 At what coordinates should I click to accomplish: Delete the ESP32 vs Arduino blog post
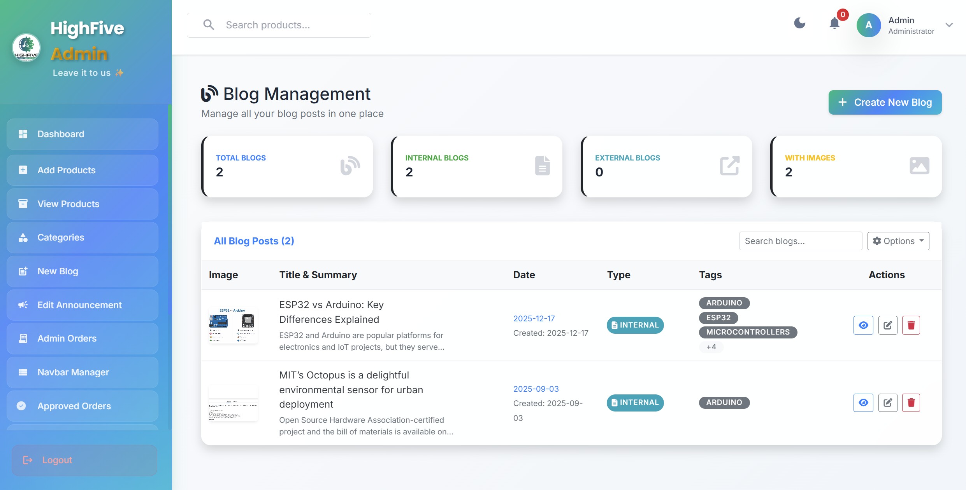tap(911, 325)
